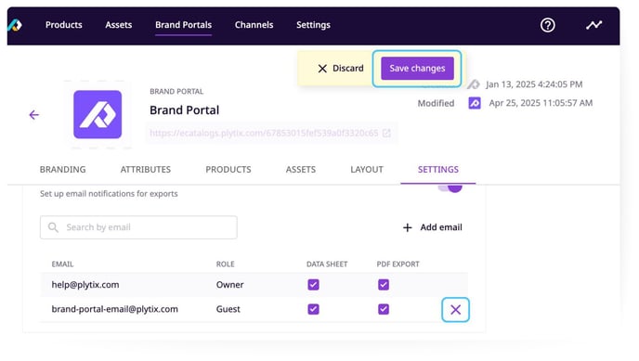Open the Channels menu

coord(254,25)
